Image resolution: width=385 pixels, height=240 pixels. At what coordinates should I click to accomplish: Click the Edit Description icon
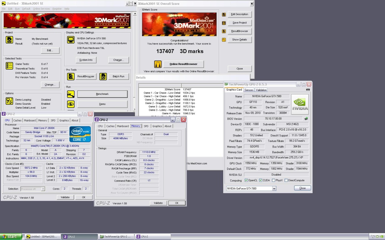224,14
